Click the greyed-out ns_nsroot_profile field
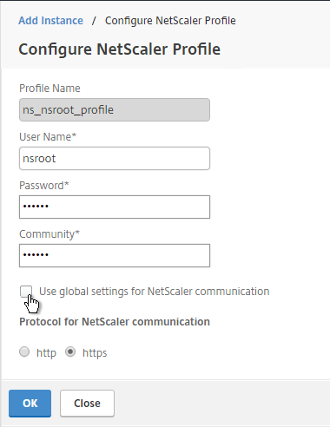 [x=115, y=110]
